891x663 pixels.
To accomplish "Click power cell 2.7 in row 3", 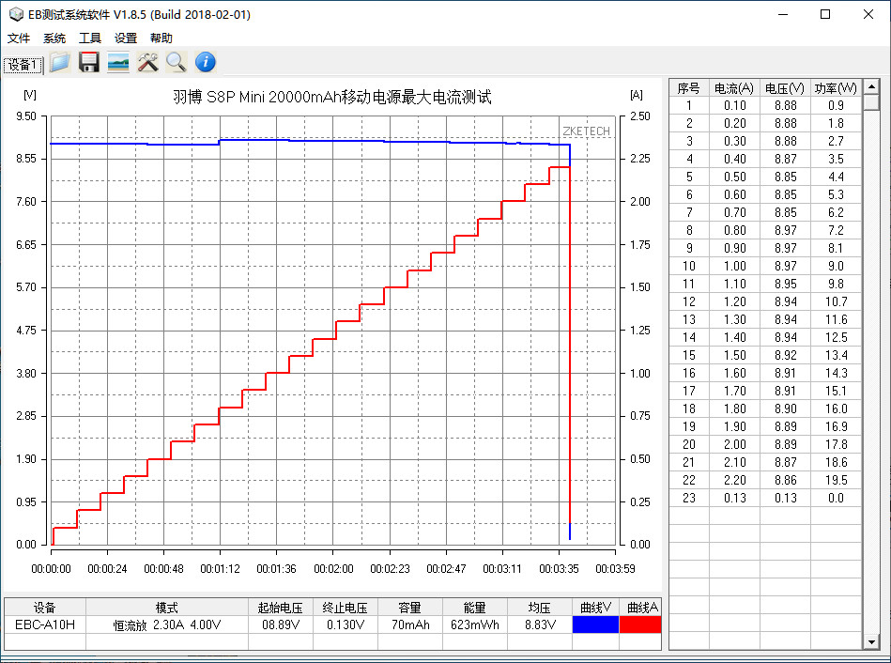I will tap(836, 141).
